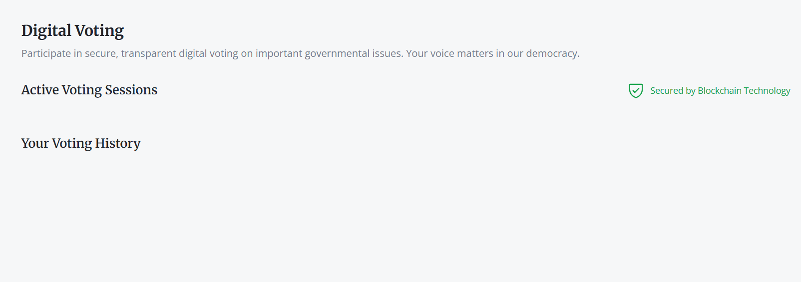
Task: Select the Active Voting Sessions heading
Action: [89, 90]
